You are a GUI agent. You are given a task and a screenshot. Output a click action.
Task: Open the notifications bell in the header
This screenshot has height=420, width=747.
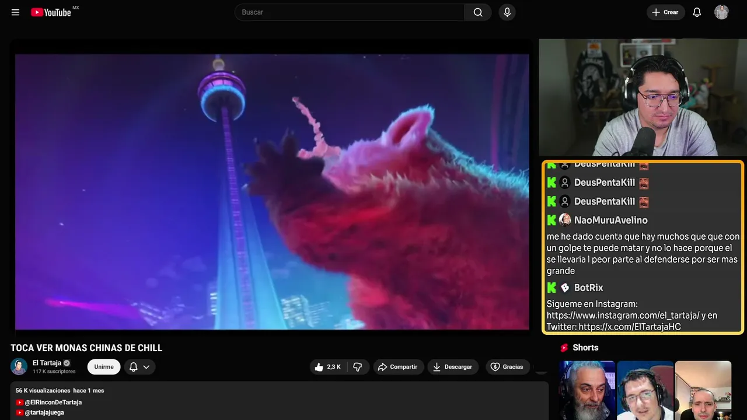point(697,12)
